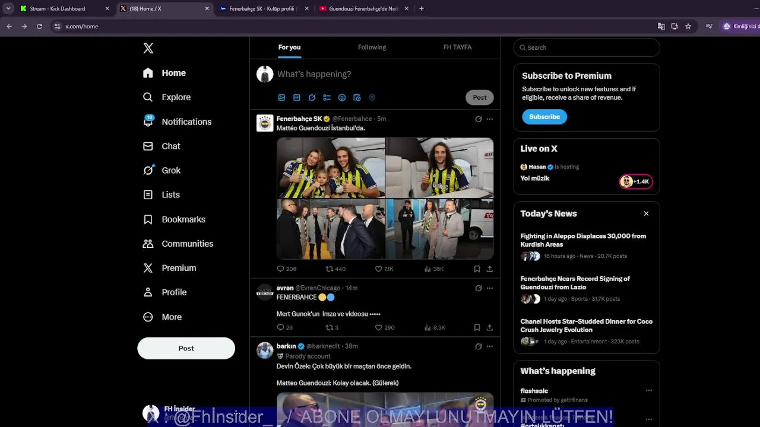Reply to evren's post (26 replies)
Screen dimensions: 760x427
[x=285, y=327]
